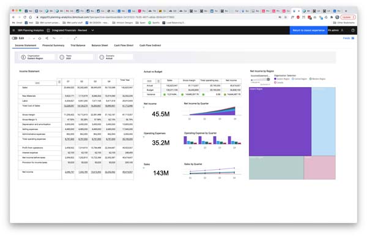
Task: Click row header menu icon in Income Statement table
Action: (x=37, y=83)
